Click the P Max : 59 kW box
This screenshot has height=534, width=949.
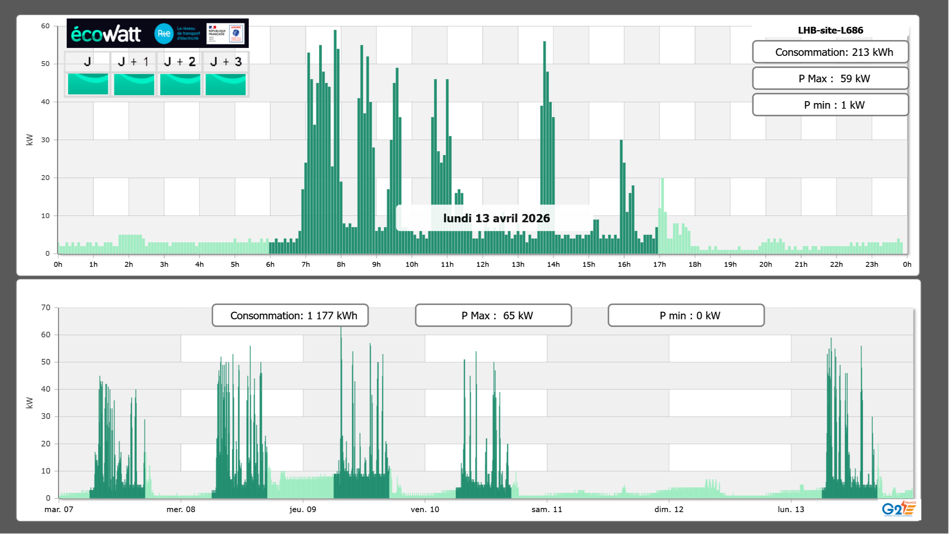(x=830, y=78)
